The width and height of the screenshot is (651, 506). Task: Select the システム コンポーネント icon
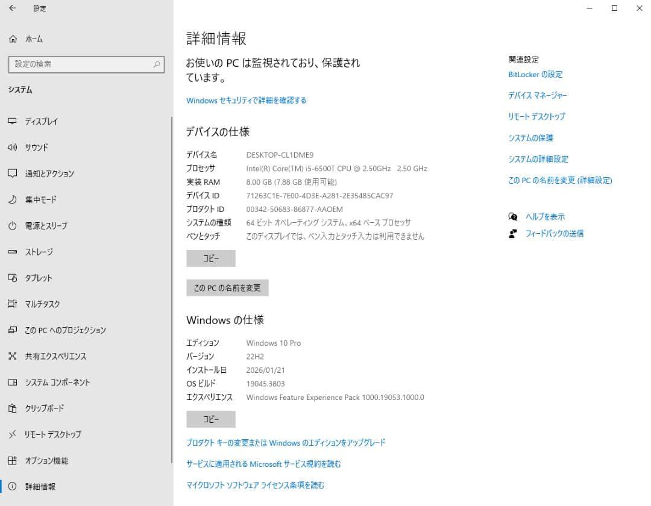point(13,382)
